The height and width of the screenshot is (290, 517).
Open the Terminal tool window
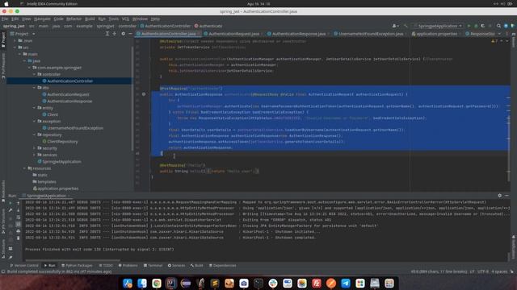[x=153, y=266]
